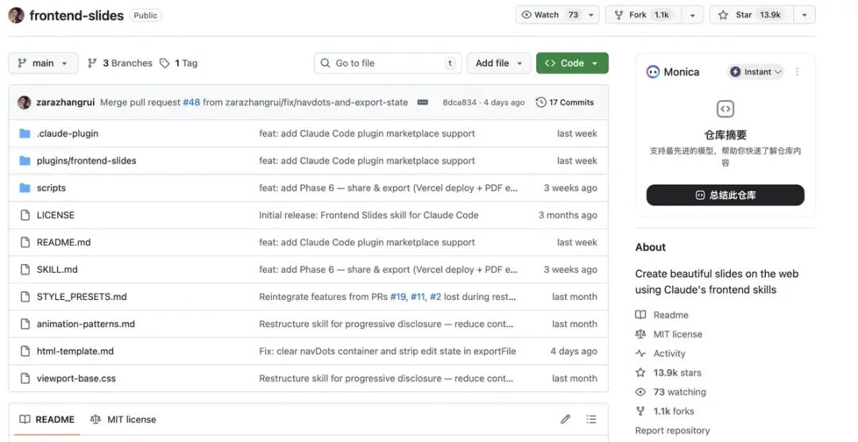Open the Fix: clear navDots commit message

tap(388, 352)
